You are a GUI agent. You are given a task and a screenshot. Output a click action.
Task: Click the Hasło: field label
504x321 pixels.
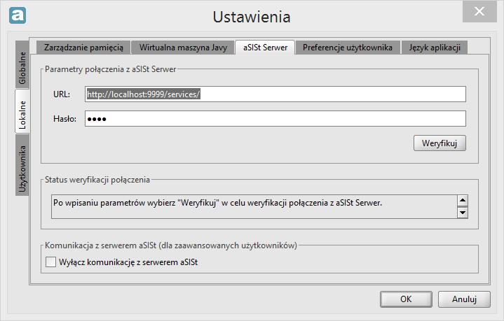[65, 119]
